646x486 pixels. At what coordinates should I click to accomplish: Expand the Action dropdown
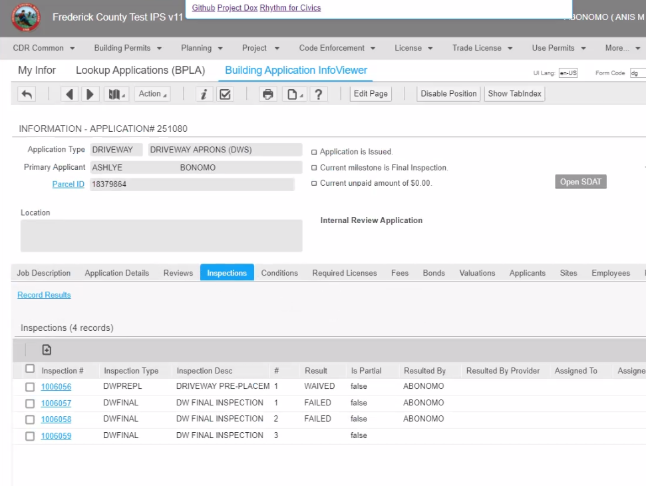152,94
